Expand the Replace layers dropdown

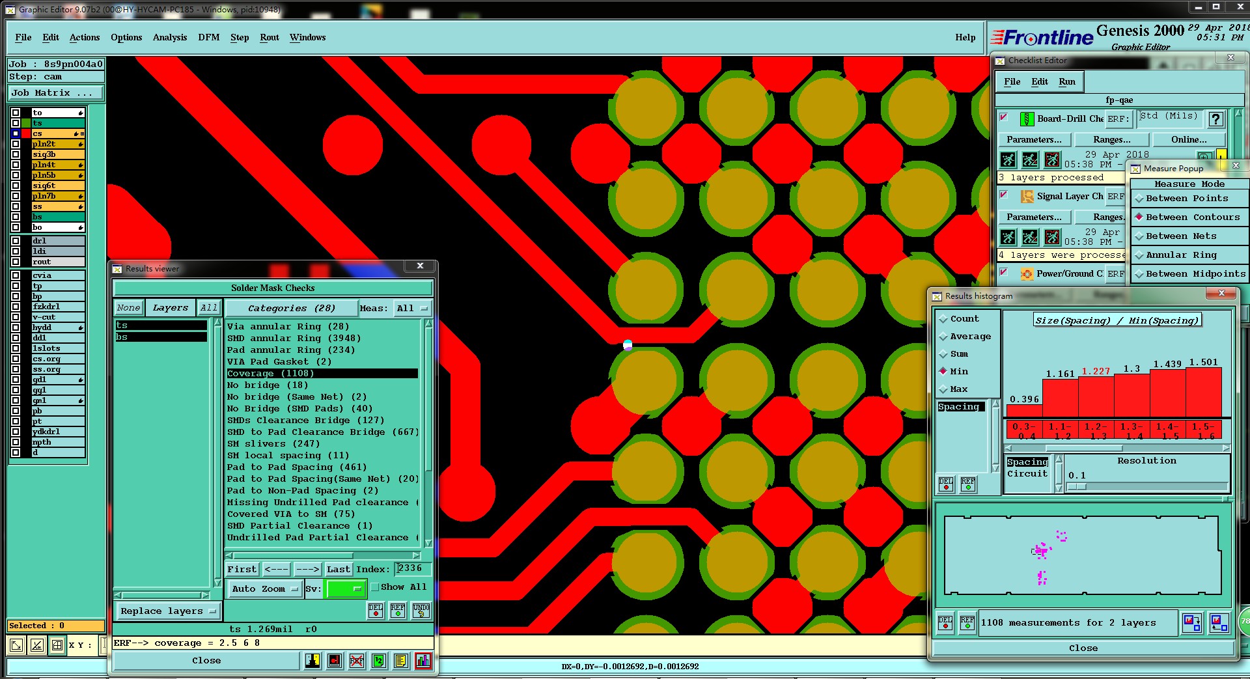click(x=168, y=611)
